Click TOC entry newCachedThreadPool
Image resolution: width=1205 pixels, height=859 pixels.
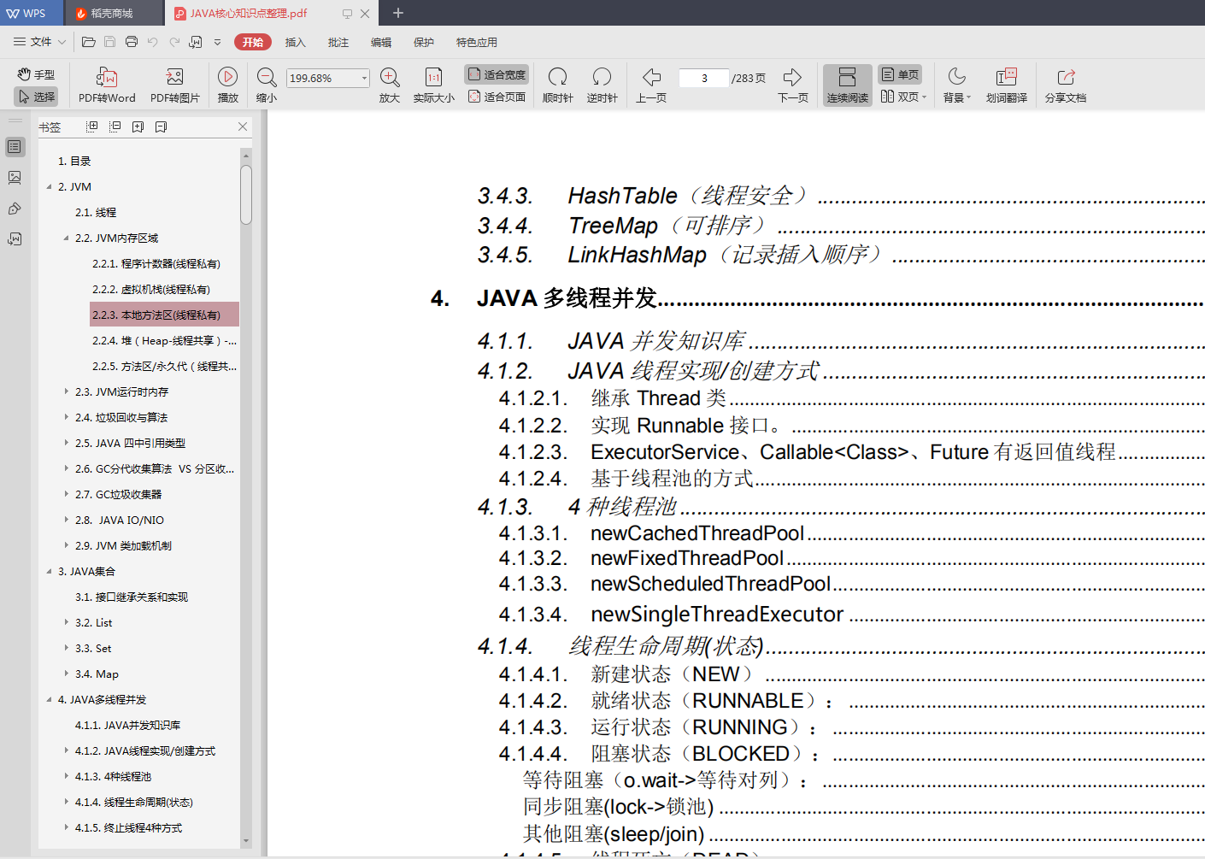coord(697,532)
